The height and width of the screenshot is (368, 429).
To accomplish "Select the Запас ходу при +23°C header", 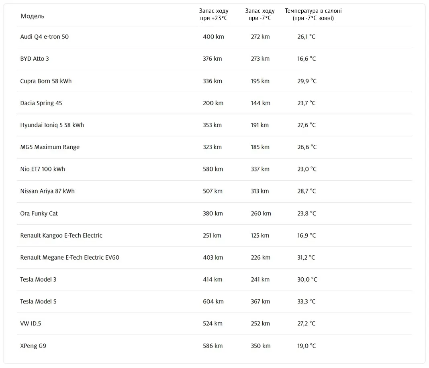I will click(x=214, y=14).
